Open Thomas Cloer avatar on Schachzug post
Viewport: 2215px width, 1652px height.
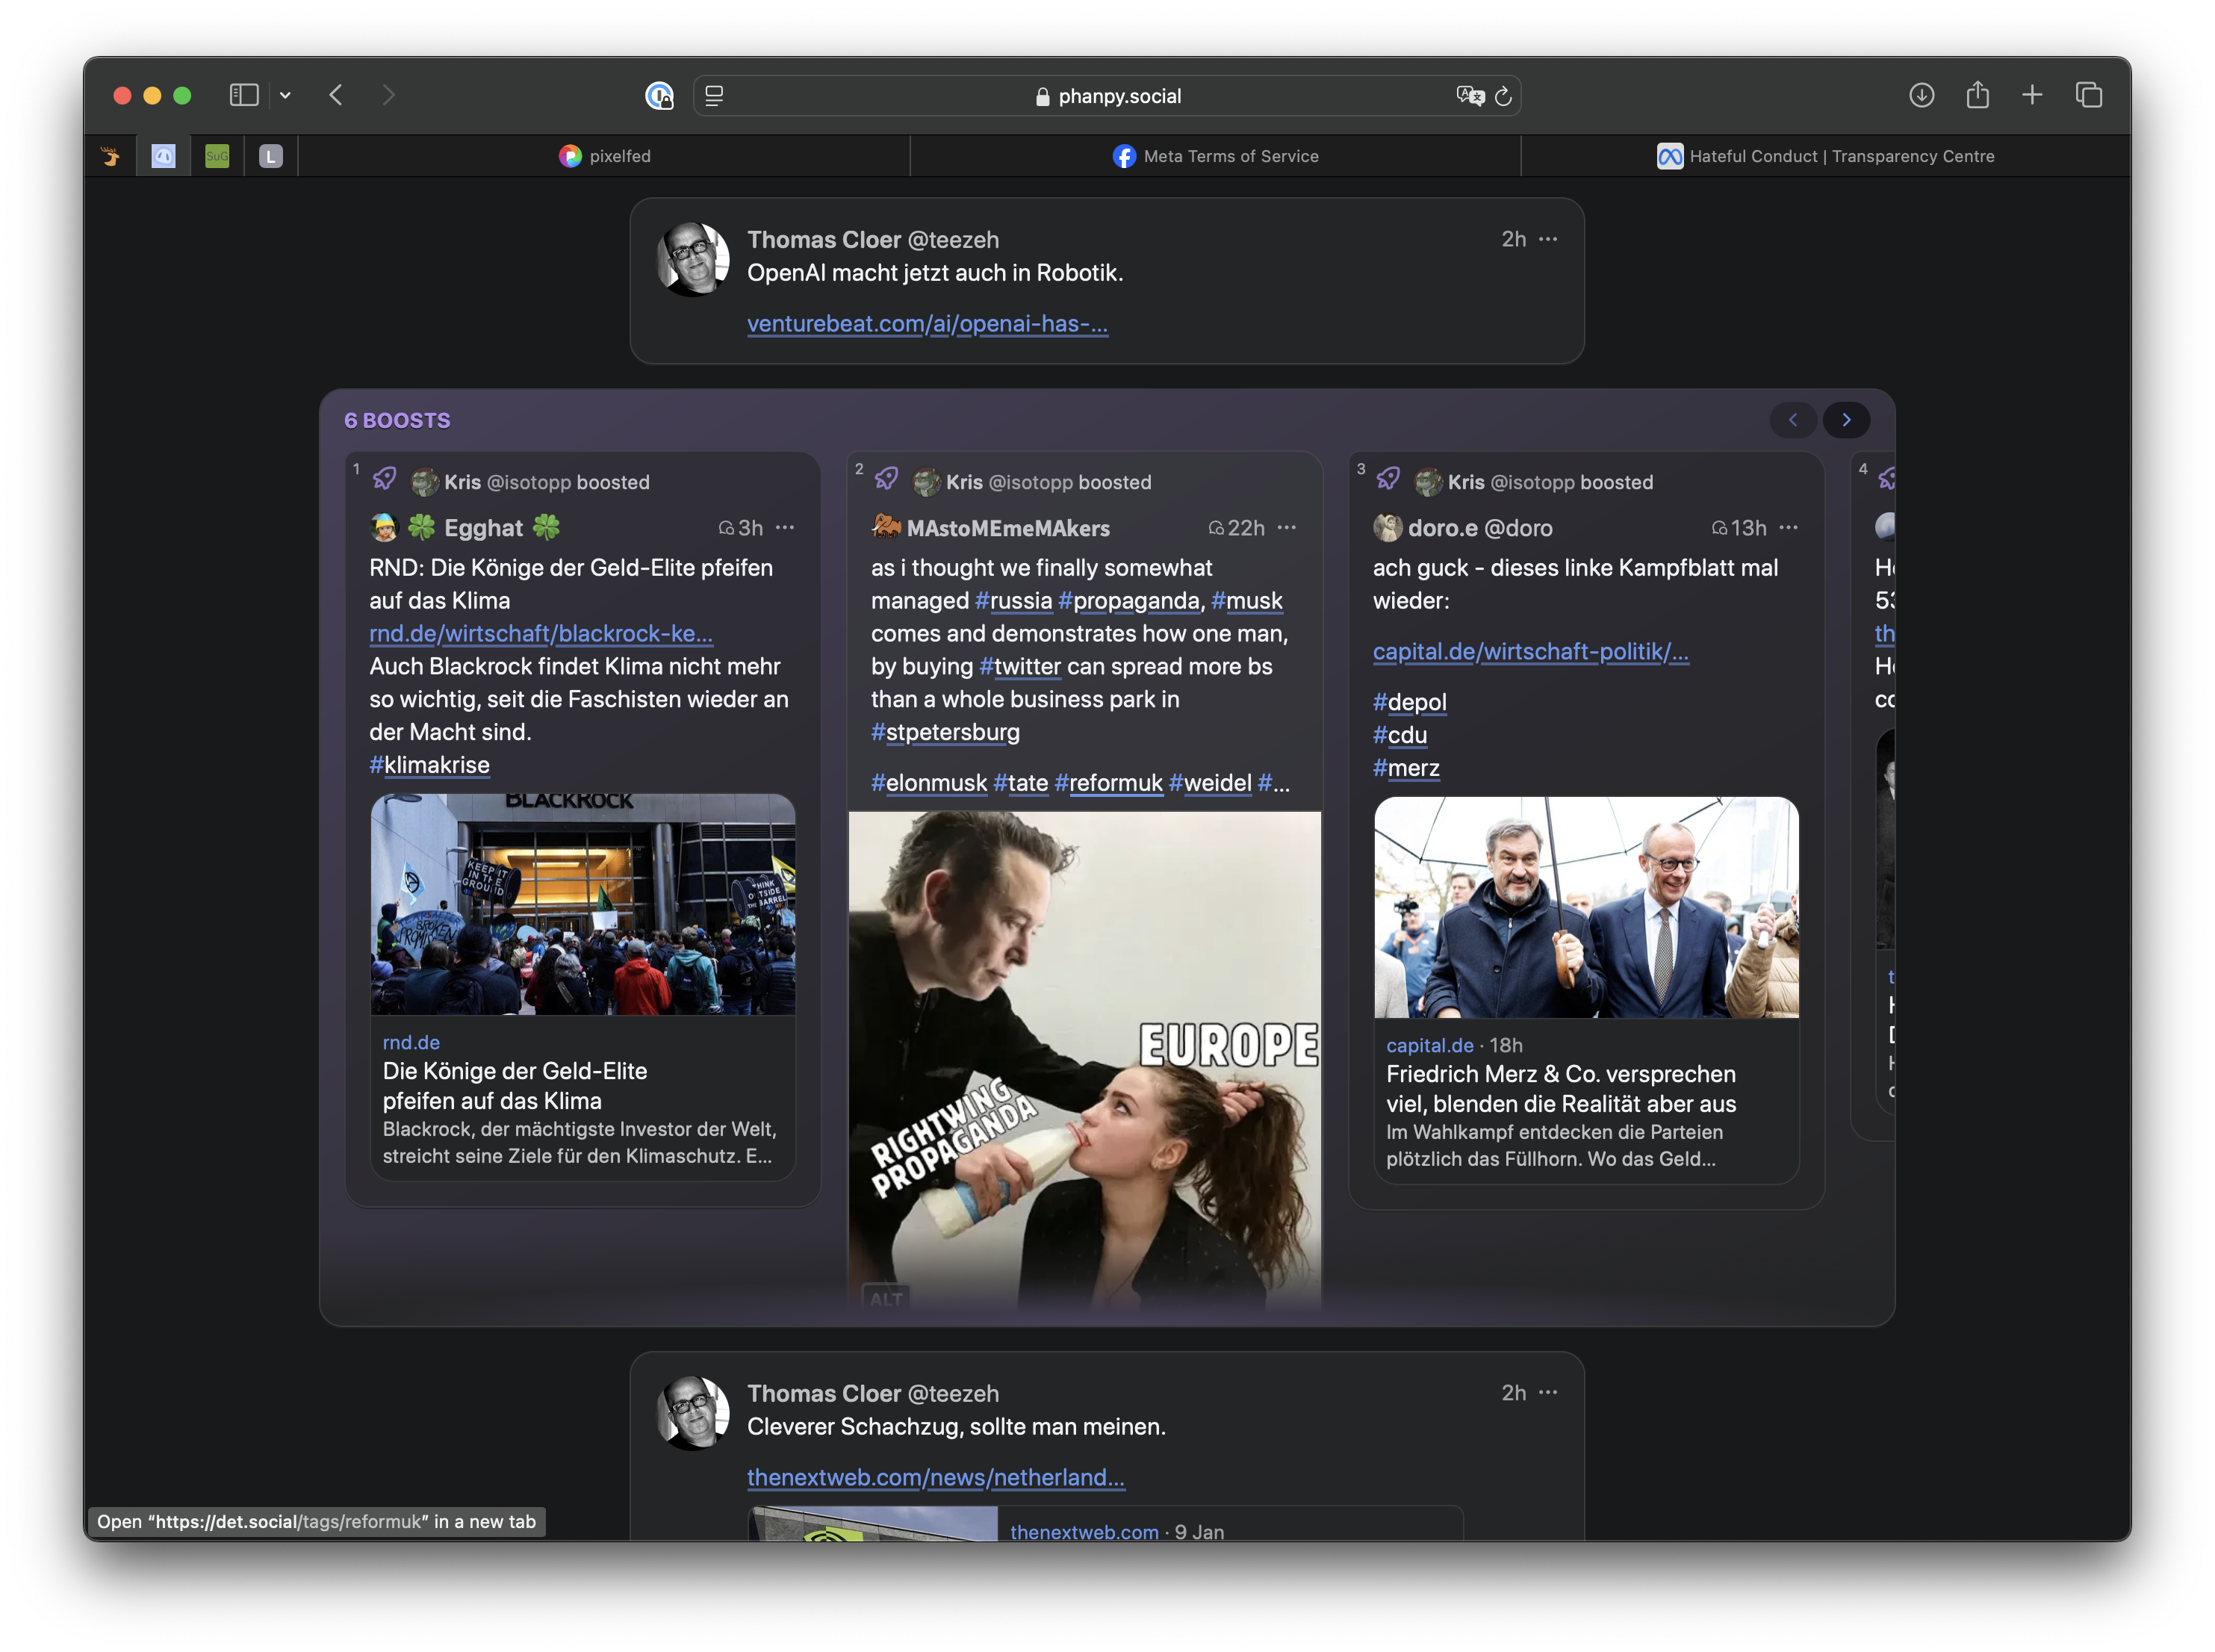(x=692, y=1413)
